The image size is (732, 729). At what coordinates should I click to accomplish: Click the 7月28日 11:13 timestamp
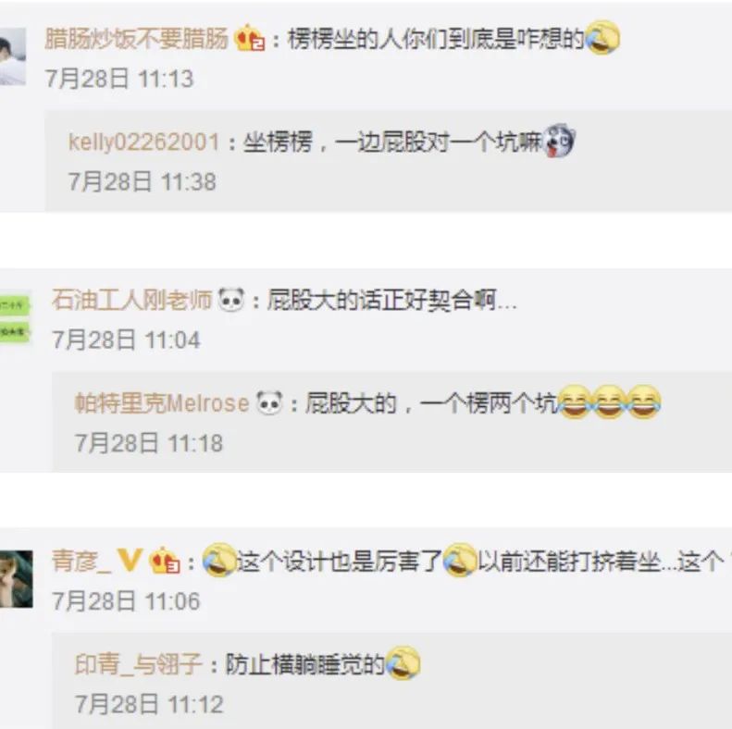point(119,79)
